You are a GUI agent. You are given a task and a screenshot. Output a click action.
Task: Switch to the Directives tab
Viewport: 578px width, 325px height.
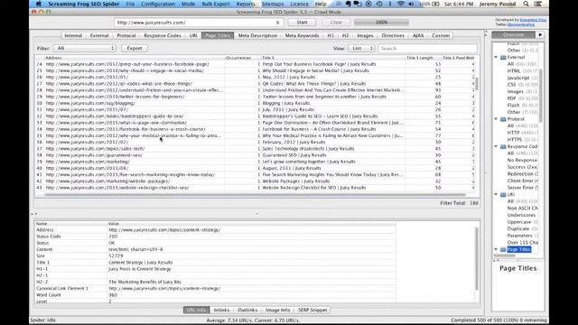[393, 36]
